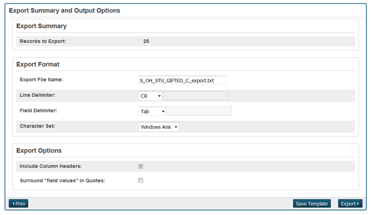
Task: Click the Character Set label text
Action: tap(37, 126)
